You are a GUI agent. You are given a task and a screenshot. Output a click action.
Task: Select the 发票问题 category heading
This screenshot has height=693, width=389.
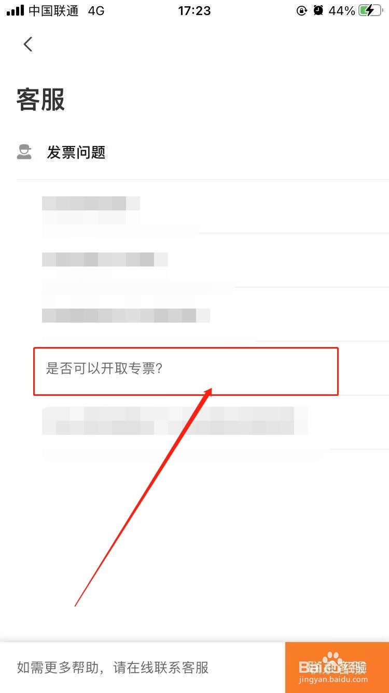(76, 152)
